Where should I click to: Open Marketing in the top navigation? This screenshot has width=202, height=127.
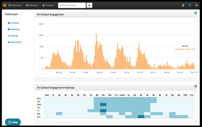coord(32,5)
